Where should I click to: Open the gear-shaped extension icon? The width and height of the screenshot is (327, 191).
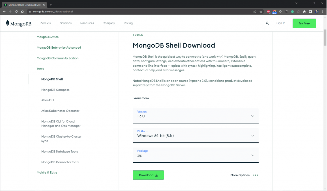(280, 12)
